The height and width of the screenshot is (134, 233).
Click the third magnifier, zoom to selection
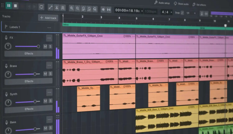[83, 9]
